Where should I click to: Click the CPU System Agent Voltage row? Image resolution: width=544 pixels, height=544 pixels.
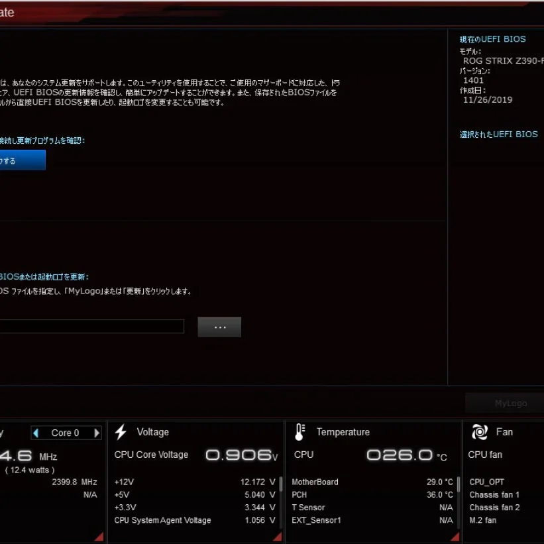pos(195,520)
